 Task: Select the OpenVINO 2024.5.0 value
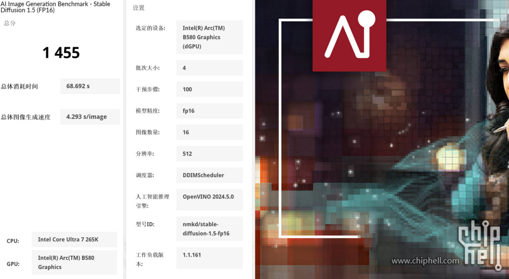(210, 200)
